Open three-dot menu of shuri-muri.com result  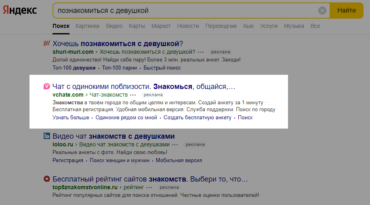click(x=201, y=52)
